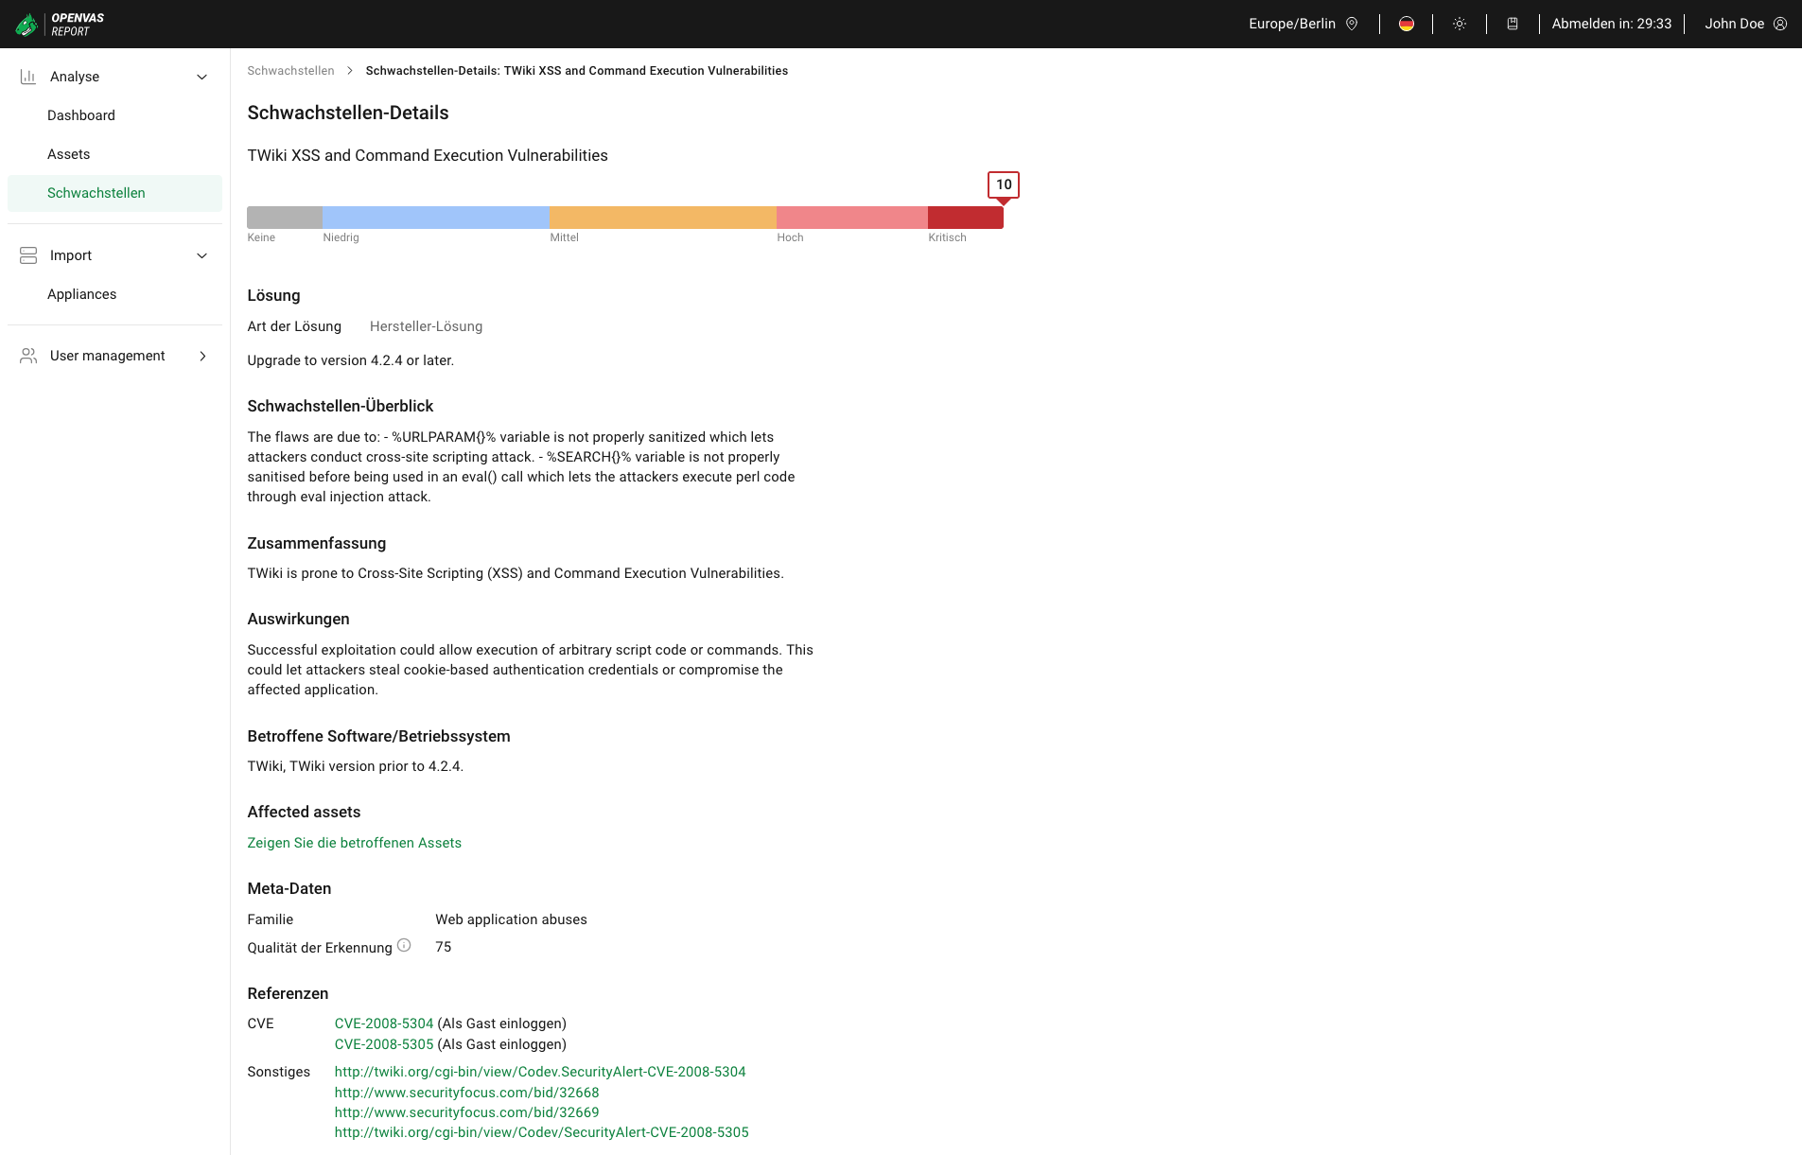
Task: Click the Hoch severity label
Action: click(790, 237)
